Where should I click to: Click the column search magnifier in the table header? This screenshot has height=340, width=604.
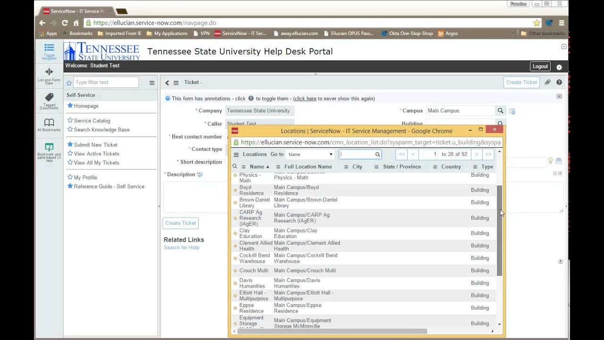(235, 167)
